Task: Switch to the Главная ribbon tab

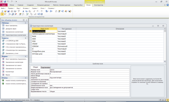Action: coord(20,5)
